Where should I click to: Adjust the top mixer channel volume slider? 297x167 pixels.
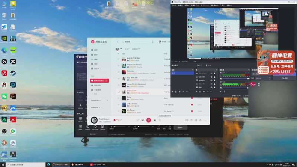tap(236, 79)
